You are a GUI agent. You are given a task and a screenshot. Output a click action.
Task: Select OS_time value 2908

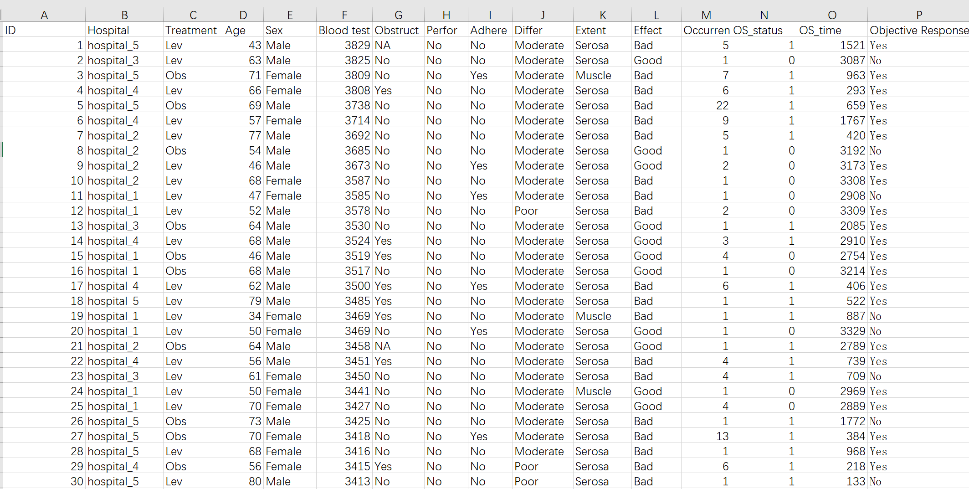[832, 196]
